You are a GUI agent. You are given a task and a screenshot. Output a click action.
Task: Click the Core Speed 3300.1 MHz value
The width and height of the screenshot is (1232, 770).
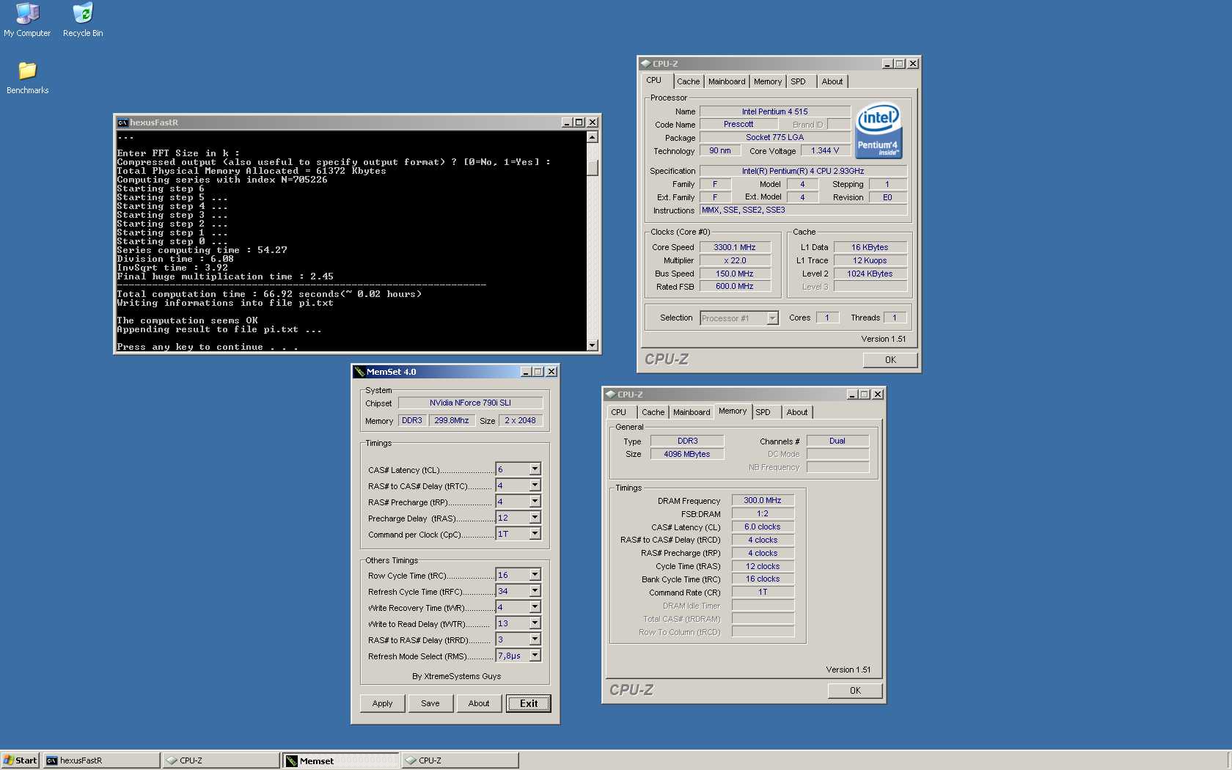[x=735, y=247]
